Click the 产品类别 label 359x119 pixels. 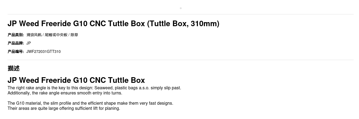point(16,35)
